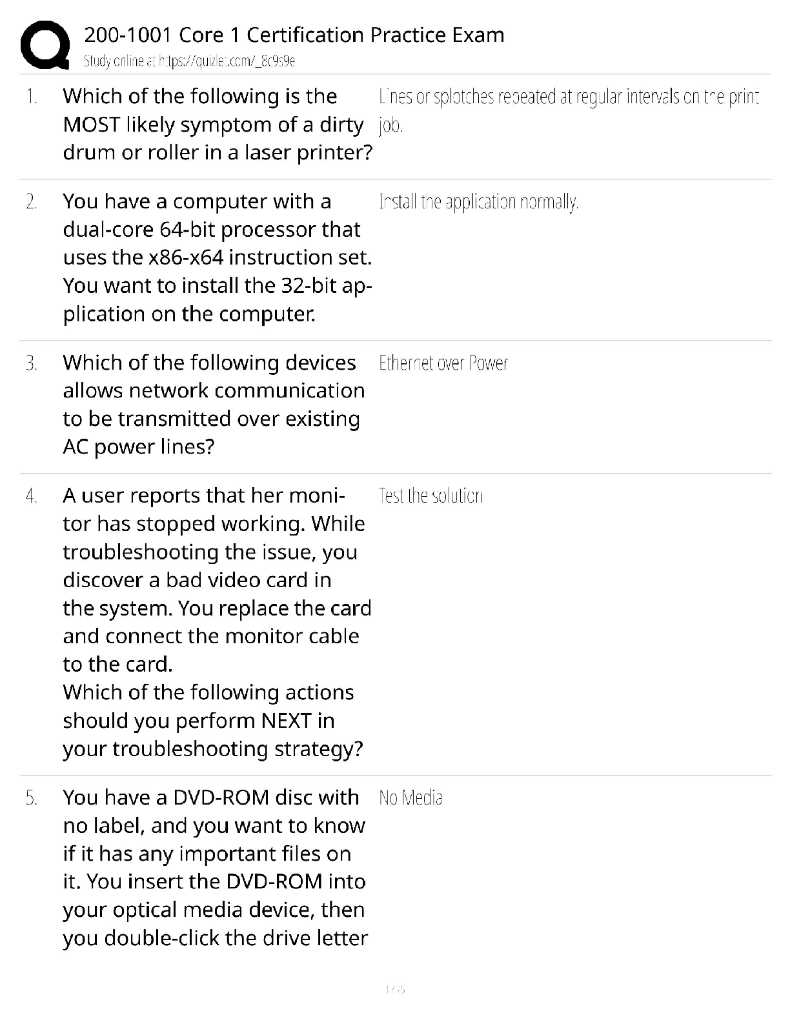Select question number 1
The height and width of the screenshot is (1022, 790).
[32, 97]
